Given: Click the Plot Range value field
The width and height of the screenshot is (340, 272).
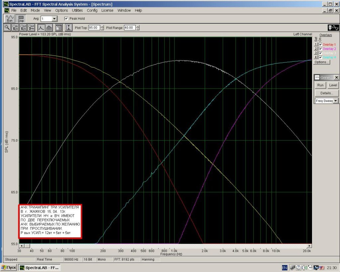Looking at the screenshot, I should (x=130, y=28).
